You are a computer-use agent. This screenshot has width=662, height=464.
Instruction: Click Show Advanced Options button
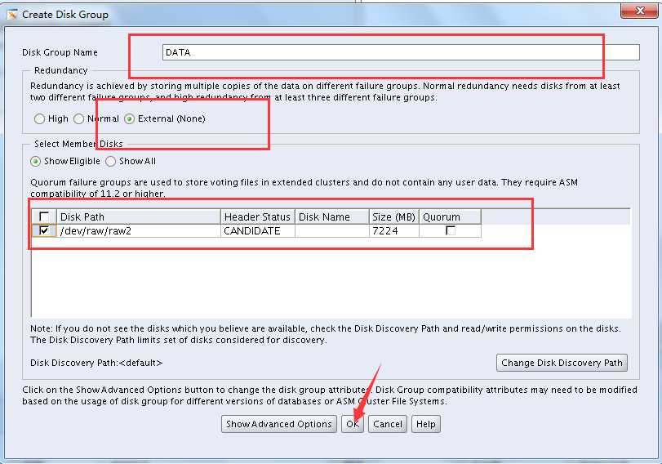pos(279,424)
